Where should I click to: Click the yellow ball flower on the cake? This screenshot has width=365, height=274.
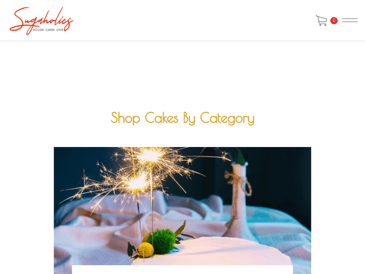click(146, 250)
